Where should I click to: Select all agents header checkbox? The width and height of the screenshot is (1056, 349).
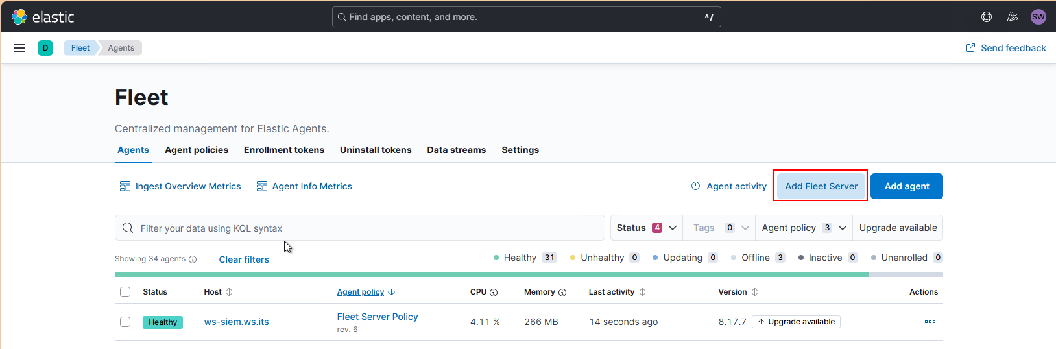[x=125, y=292]
